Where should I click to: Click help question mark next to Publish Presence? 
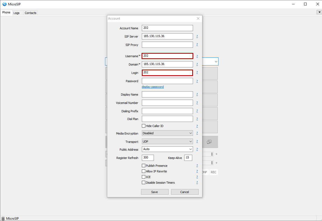pyautogui.click(x=197, y=166)
